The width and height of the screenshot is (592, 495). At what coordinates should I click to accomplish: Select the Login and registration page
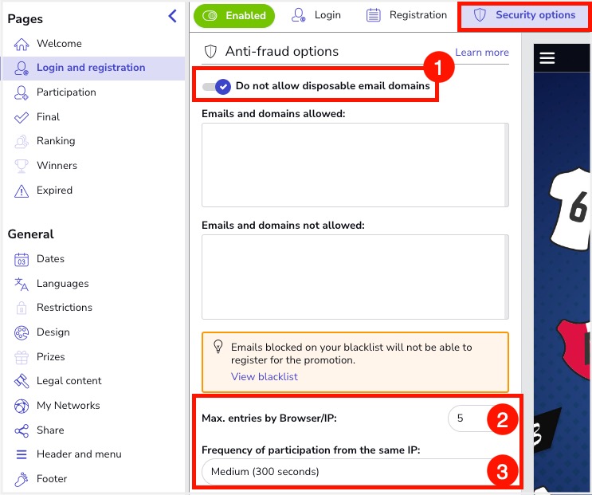coord(92,69)
